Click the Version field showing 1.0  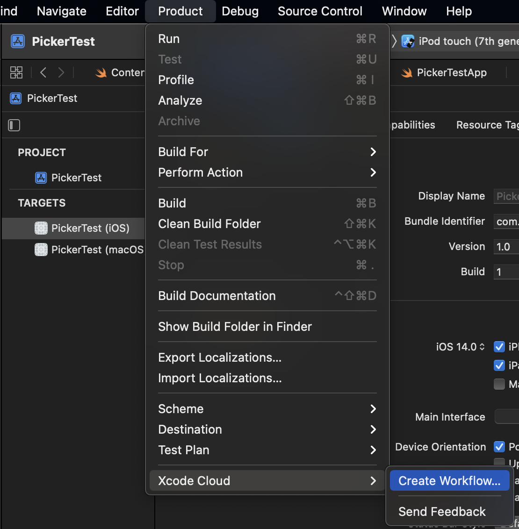tap(506, 247)
